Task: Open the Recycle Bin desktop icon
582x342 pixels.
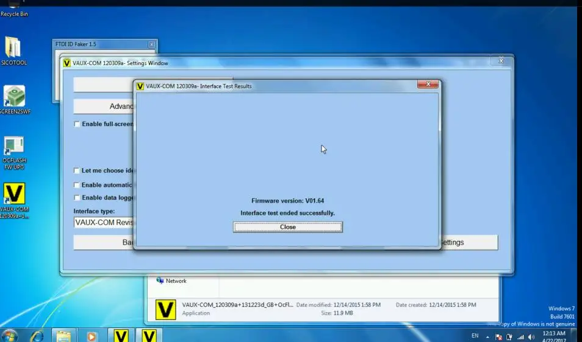Action: click(14, 9)
